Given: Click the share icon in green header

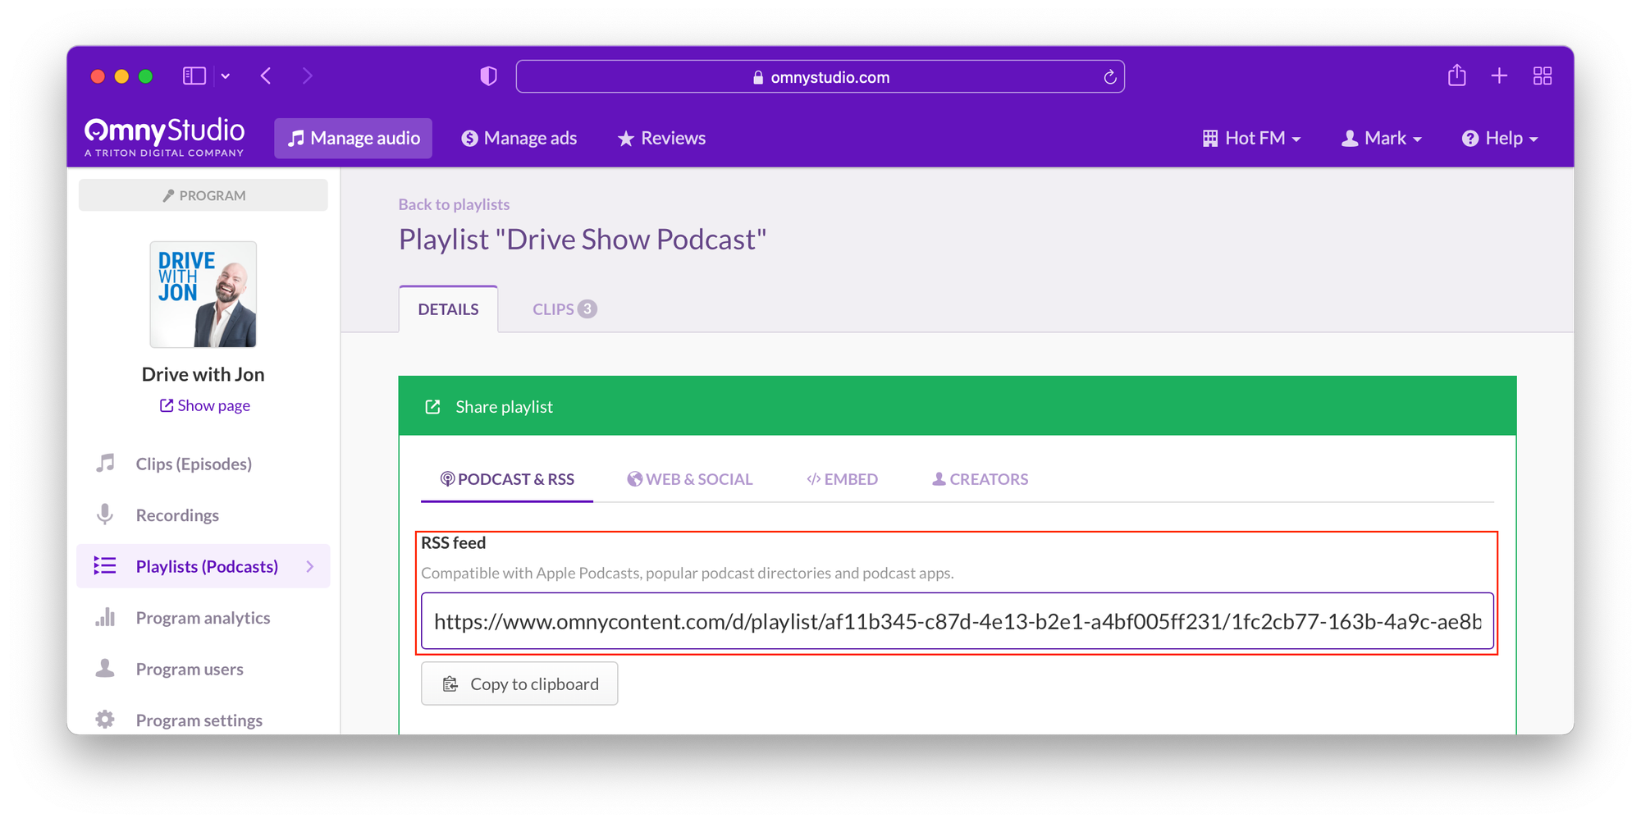Looking at the screenshot, I should point(433,406).
